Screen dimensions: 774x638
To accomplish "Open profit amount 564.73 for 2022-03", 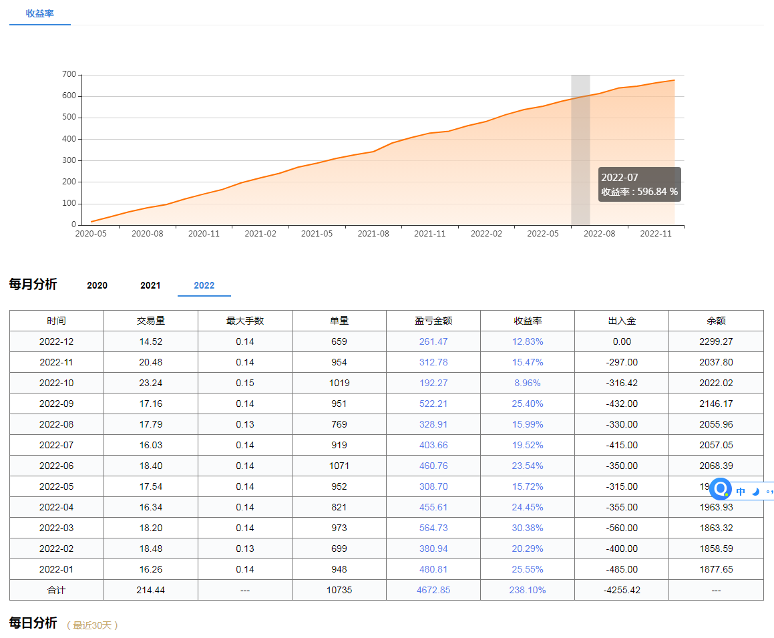I will (x=433, y=528).
